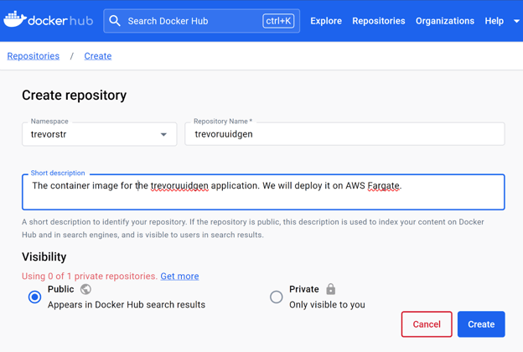Open the Help menu
The width and height of the screenshot is (523, 352).
tap(494, 21)
